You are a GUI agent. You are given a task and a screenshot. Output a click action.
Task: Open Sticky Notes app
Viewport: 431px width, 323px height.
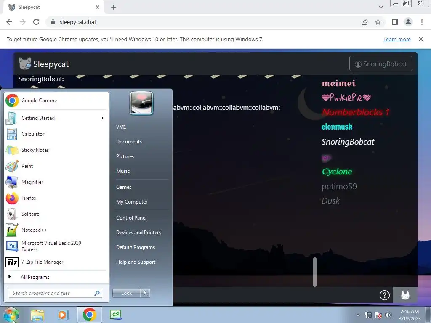click(56, 150)
